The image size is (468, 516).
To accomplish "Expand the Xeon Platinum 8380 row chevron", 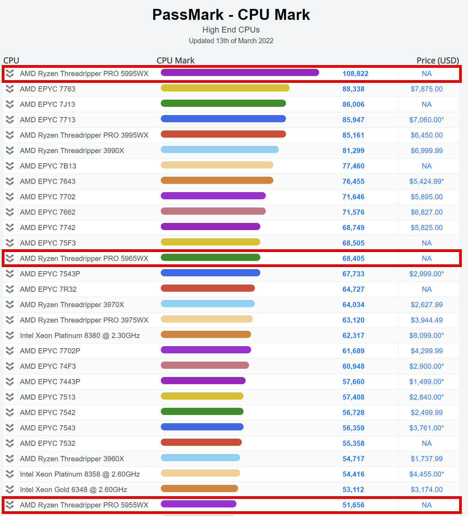I will point(10,336).
